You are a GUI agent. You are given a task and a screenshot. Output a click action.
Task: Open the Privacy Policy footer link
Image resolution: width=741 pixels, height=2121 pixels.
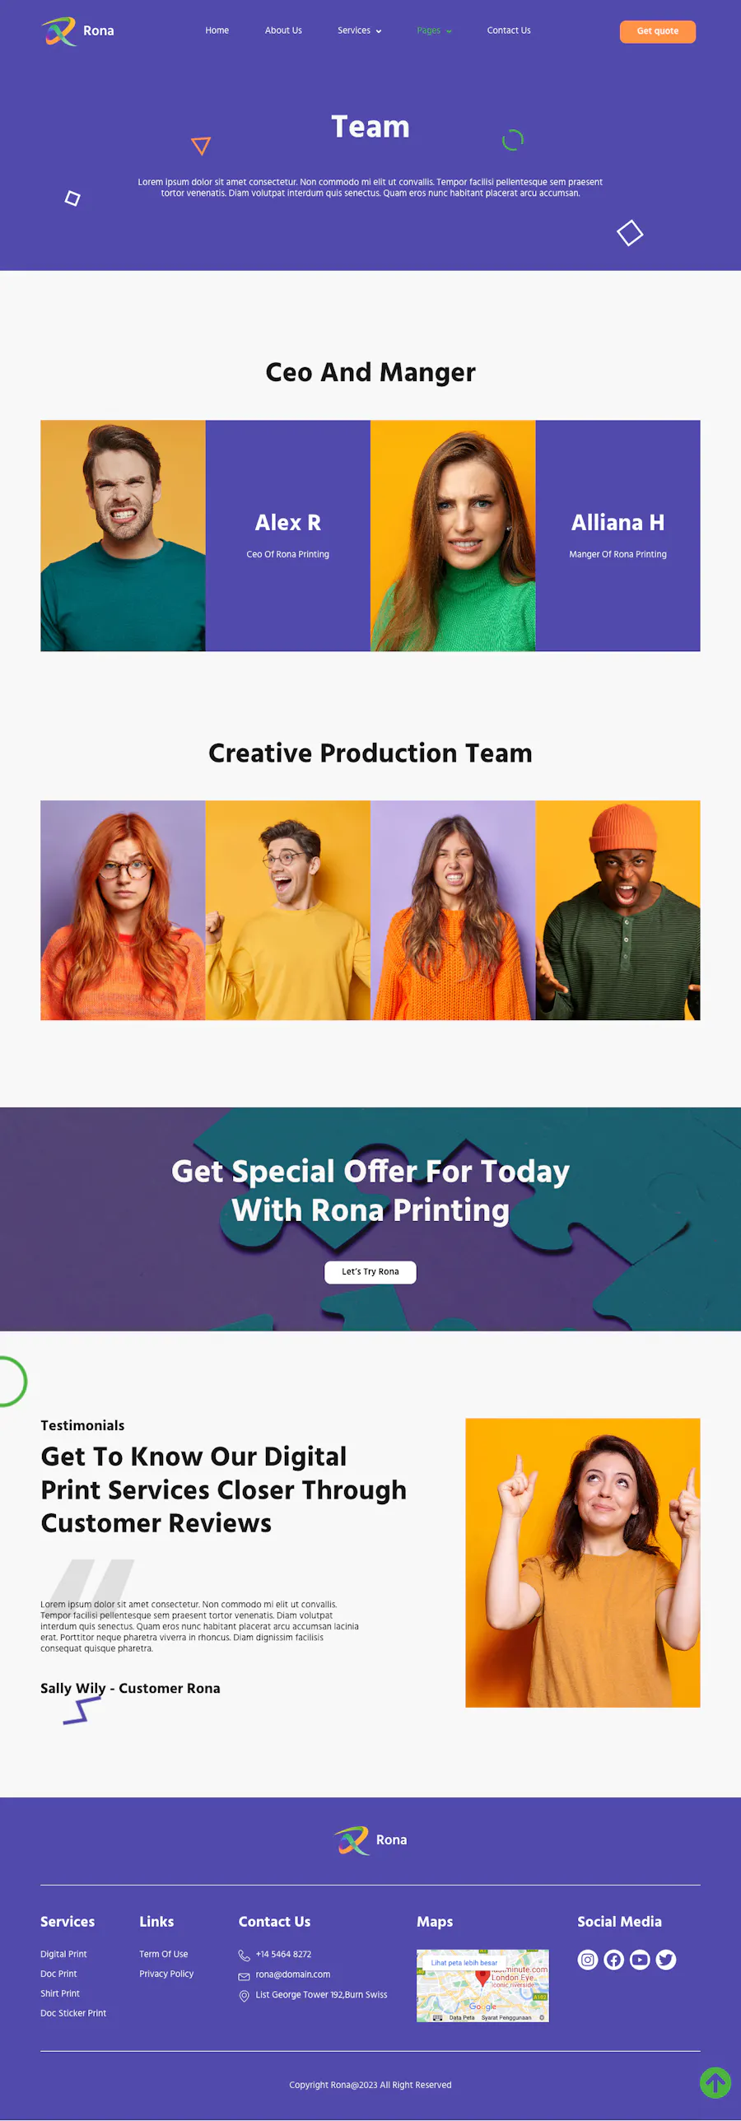[x=166, y=1974]
